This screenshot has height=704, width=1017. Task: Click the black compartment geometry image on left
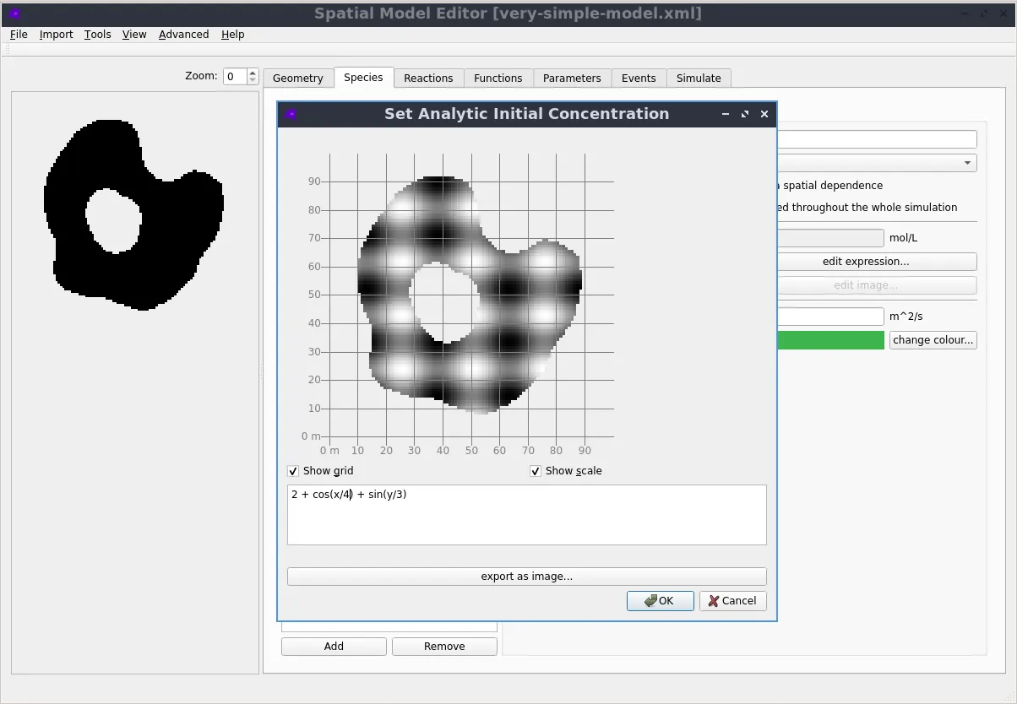tap(135, 214)
